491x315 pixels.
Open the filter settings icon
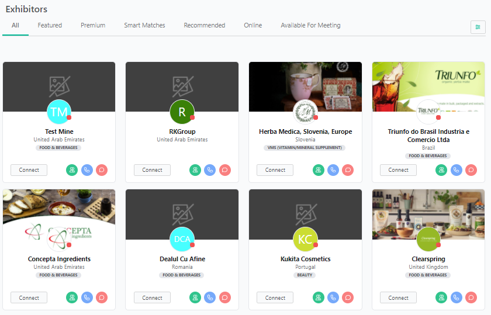pos(478,27)
